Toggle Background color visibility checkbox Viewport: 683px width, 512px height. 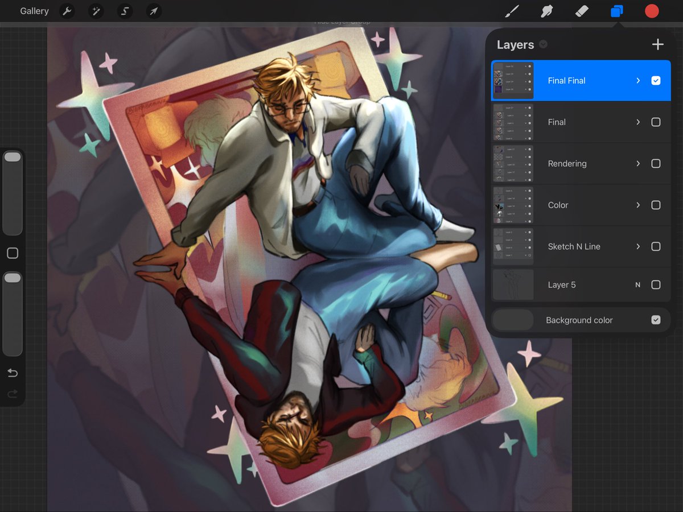coord(656,320)
